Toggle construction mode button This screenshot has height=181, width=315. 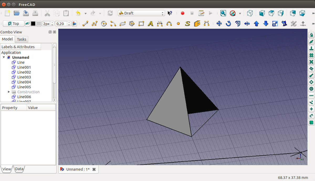click(x=28, y=24)
